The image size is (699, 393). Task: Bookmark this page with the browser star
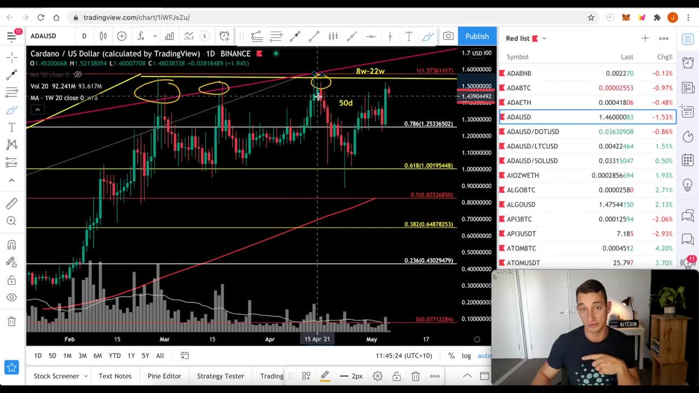tap(591, 17)
